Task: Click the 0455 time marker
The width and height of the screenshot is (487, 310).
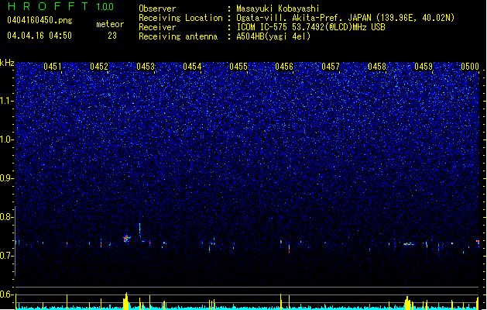Action: click(x=238, y=67)
